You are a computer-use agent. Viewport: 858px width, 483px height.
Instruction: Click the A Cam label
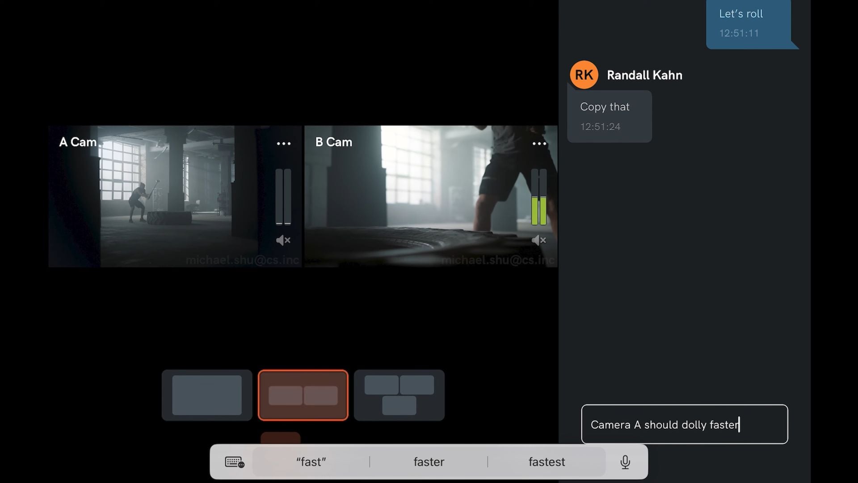point(78,142)
